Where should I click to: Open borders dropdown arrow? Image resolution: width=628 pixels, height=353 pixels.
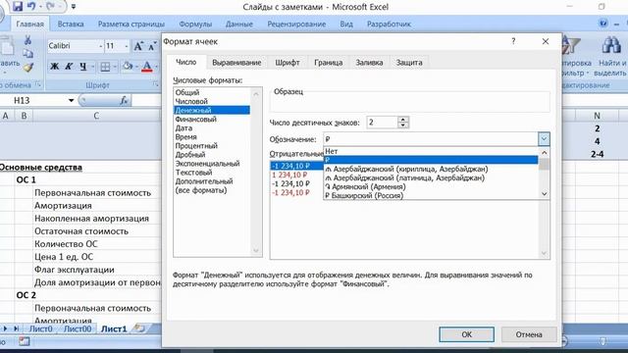pos(115,67)
